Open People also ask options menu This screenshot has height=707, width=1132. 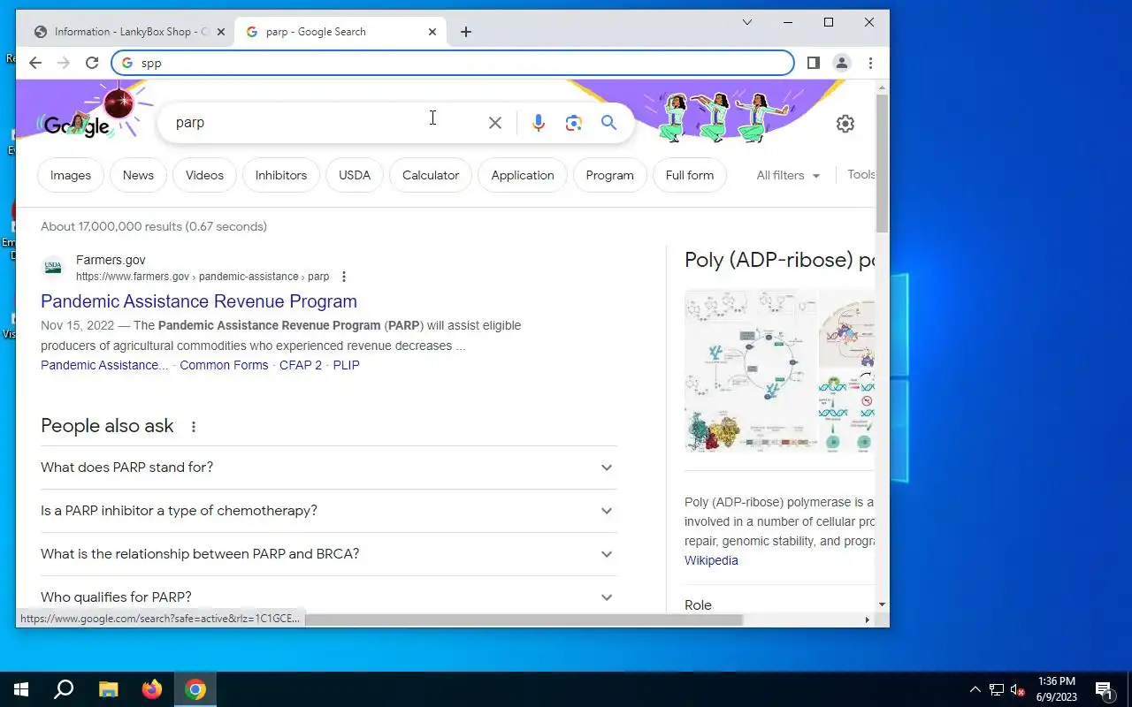(x=193, y=427)
